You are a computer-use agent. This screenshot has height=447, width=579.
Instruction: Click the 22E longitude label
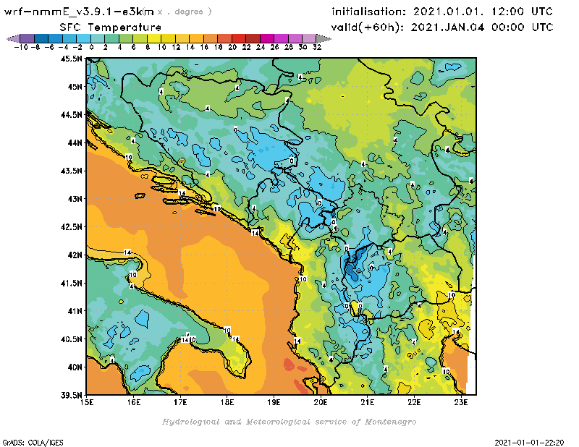tap(414, 402)
